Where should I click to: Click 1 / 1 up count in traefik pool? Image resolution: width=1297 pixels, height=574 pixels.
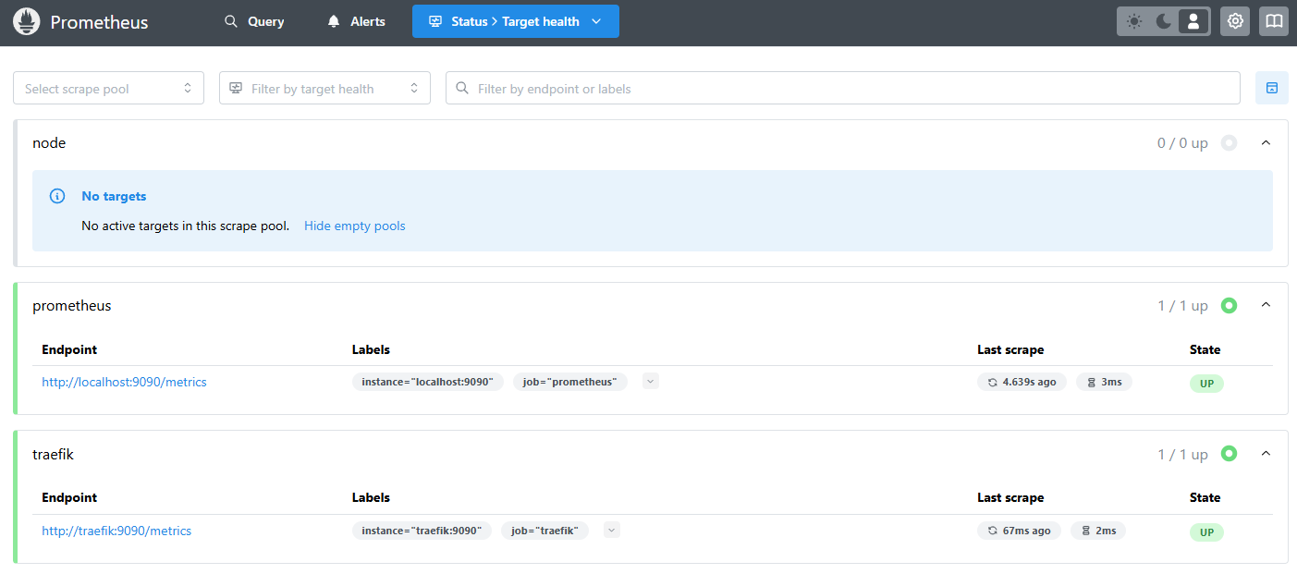pos(1182,454)
